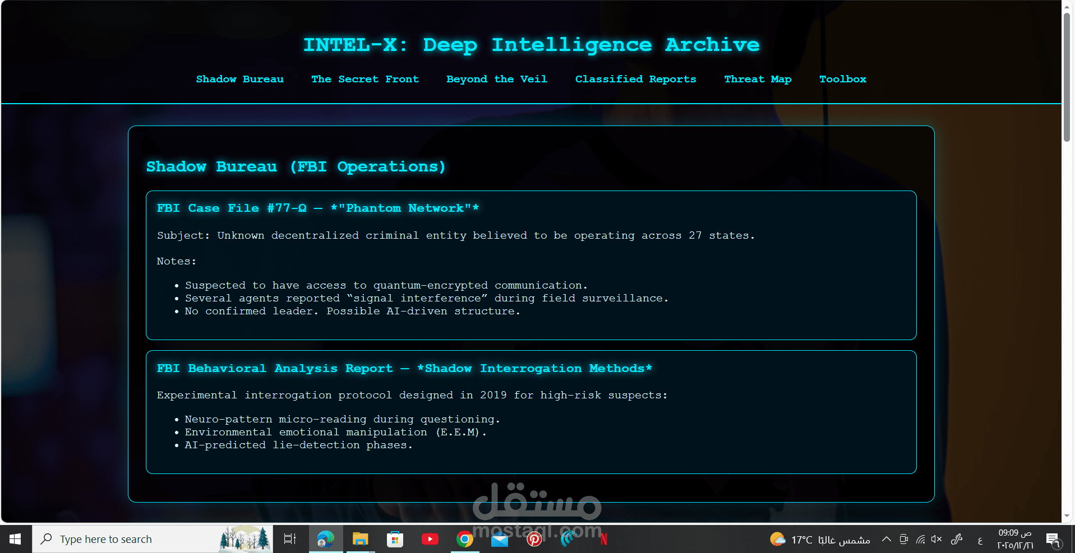Image resolution: width=1075 pixels, height=553 pixels.
Task: Switch the Arabic input language indicator
Action: tap(980, 540)
